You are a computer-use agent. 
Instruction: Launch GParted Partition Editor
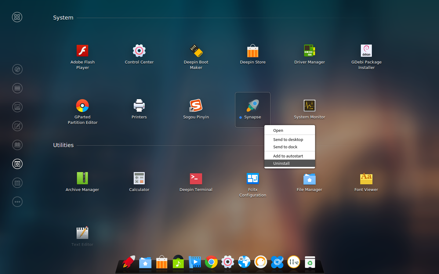82,106
